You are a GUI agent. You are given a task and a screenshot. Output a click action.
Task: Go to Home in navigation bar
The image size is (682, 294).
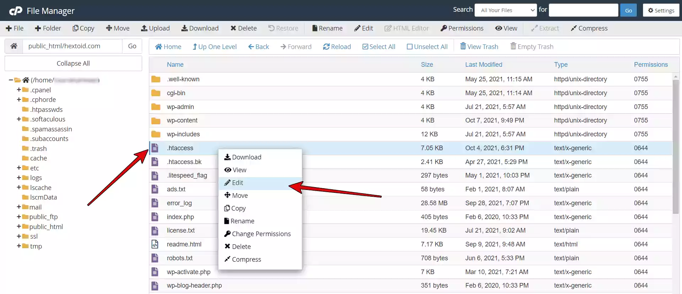tap(168, 47)
